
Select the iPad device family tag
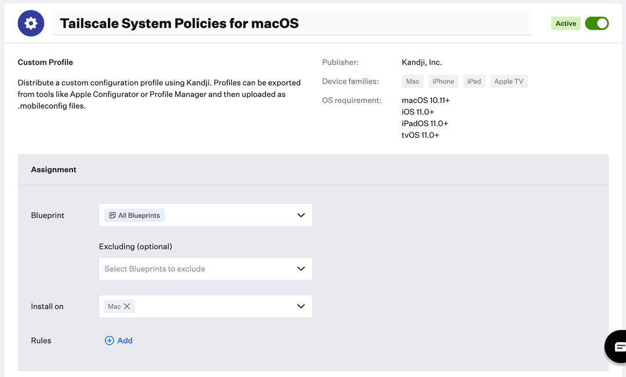pyautogui.click(x=474, y=82)
